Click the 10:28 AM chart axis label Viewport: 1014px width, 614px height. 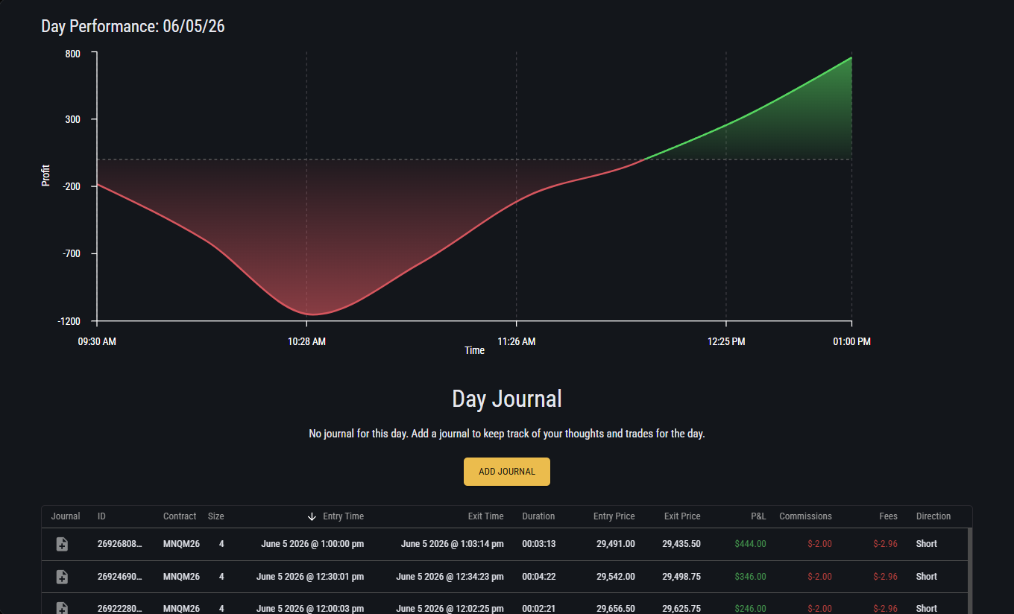pos(306,342)
